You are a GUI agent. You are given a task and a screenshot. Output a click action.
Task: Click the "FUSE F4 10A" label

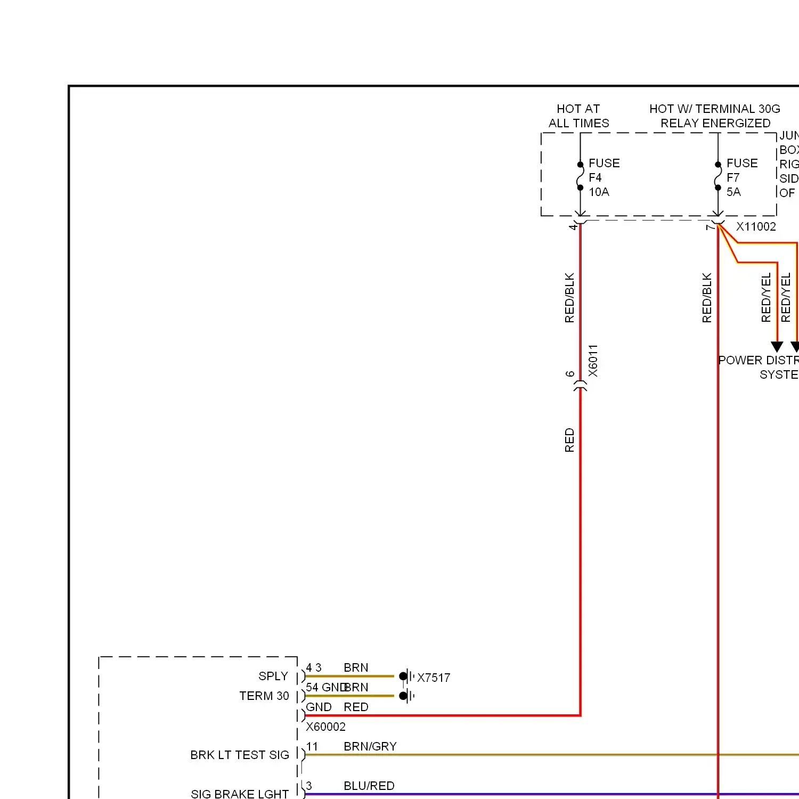tap(604, 177)
